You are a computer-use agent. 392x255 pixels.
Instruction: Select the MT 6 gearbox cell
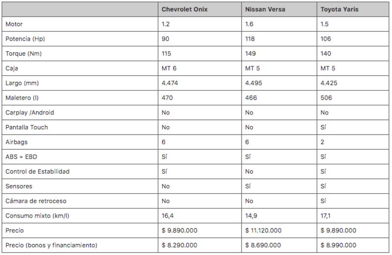point(169,68)
